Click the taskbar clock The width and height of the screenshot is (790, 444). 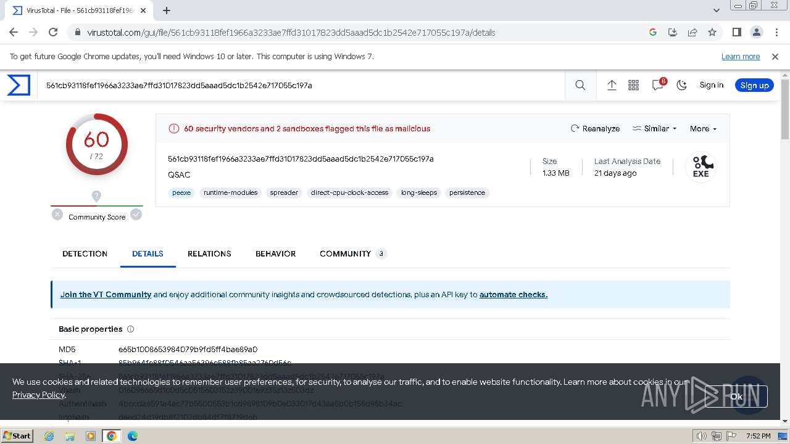coord(758,436)
